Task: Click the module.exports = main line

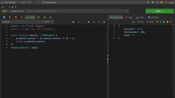Action: tap(24, 48)
